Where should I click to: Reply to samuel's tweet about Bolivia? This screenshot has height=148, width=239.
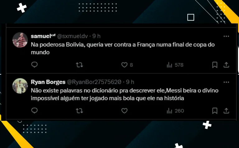point(35,65)
